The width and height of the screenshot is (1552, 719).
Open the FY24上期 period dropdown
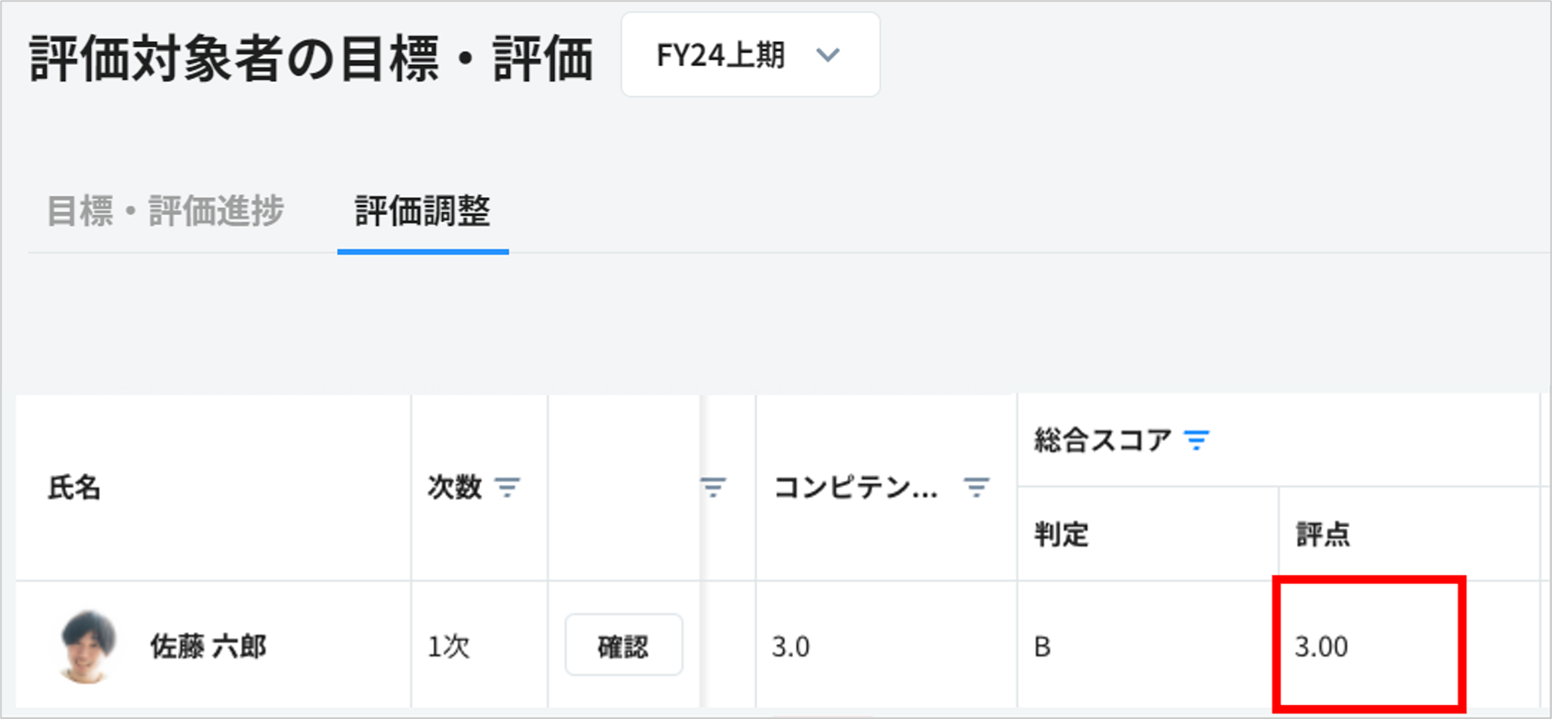(750, 55)
